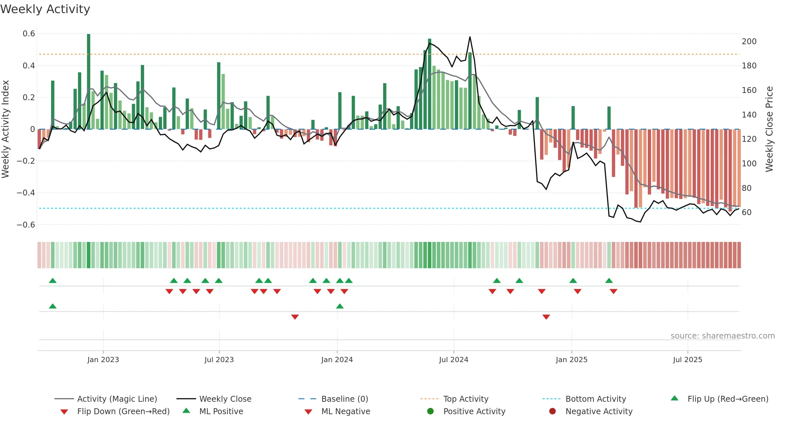Screen dimensions: 786x442
Task: Toggle Weekly Close legend entry
Action: [214, 399]
